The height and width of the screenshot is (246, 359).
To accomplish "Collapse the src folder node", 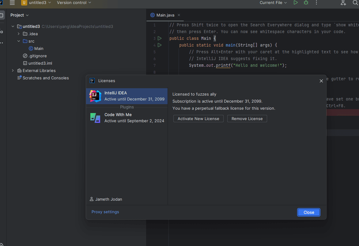I will [x=19, y=41].
